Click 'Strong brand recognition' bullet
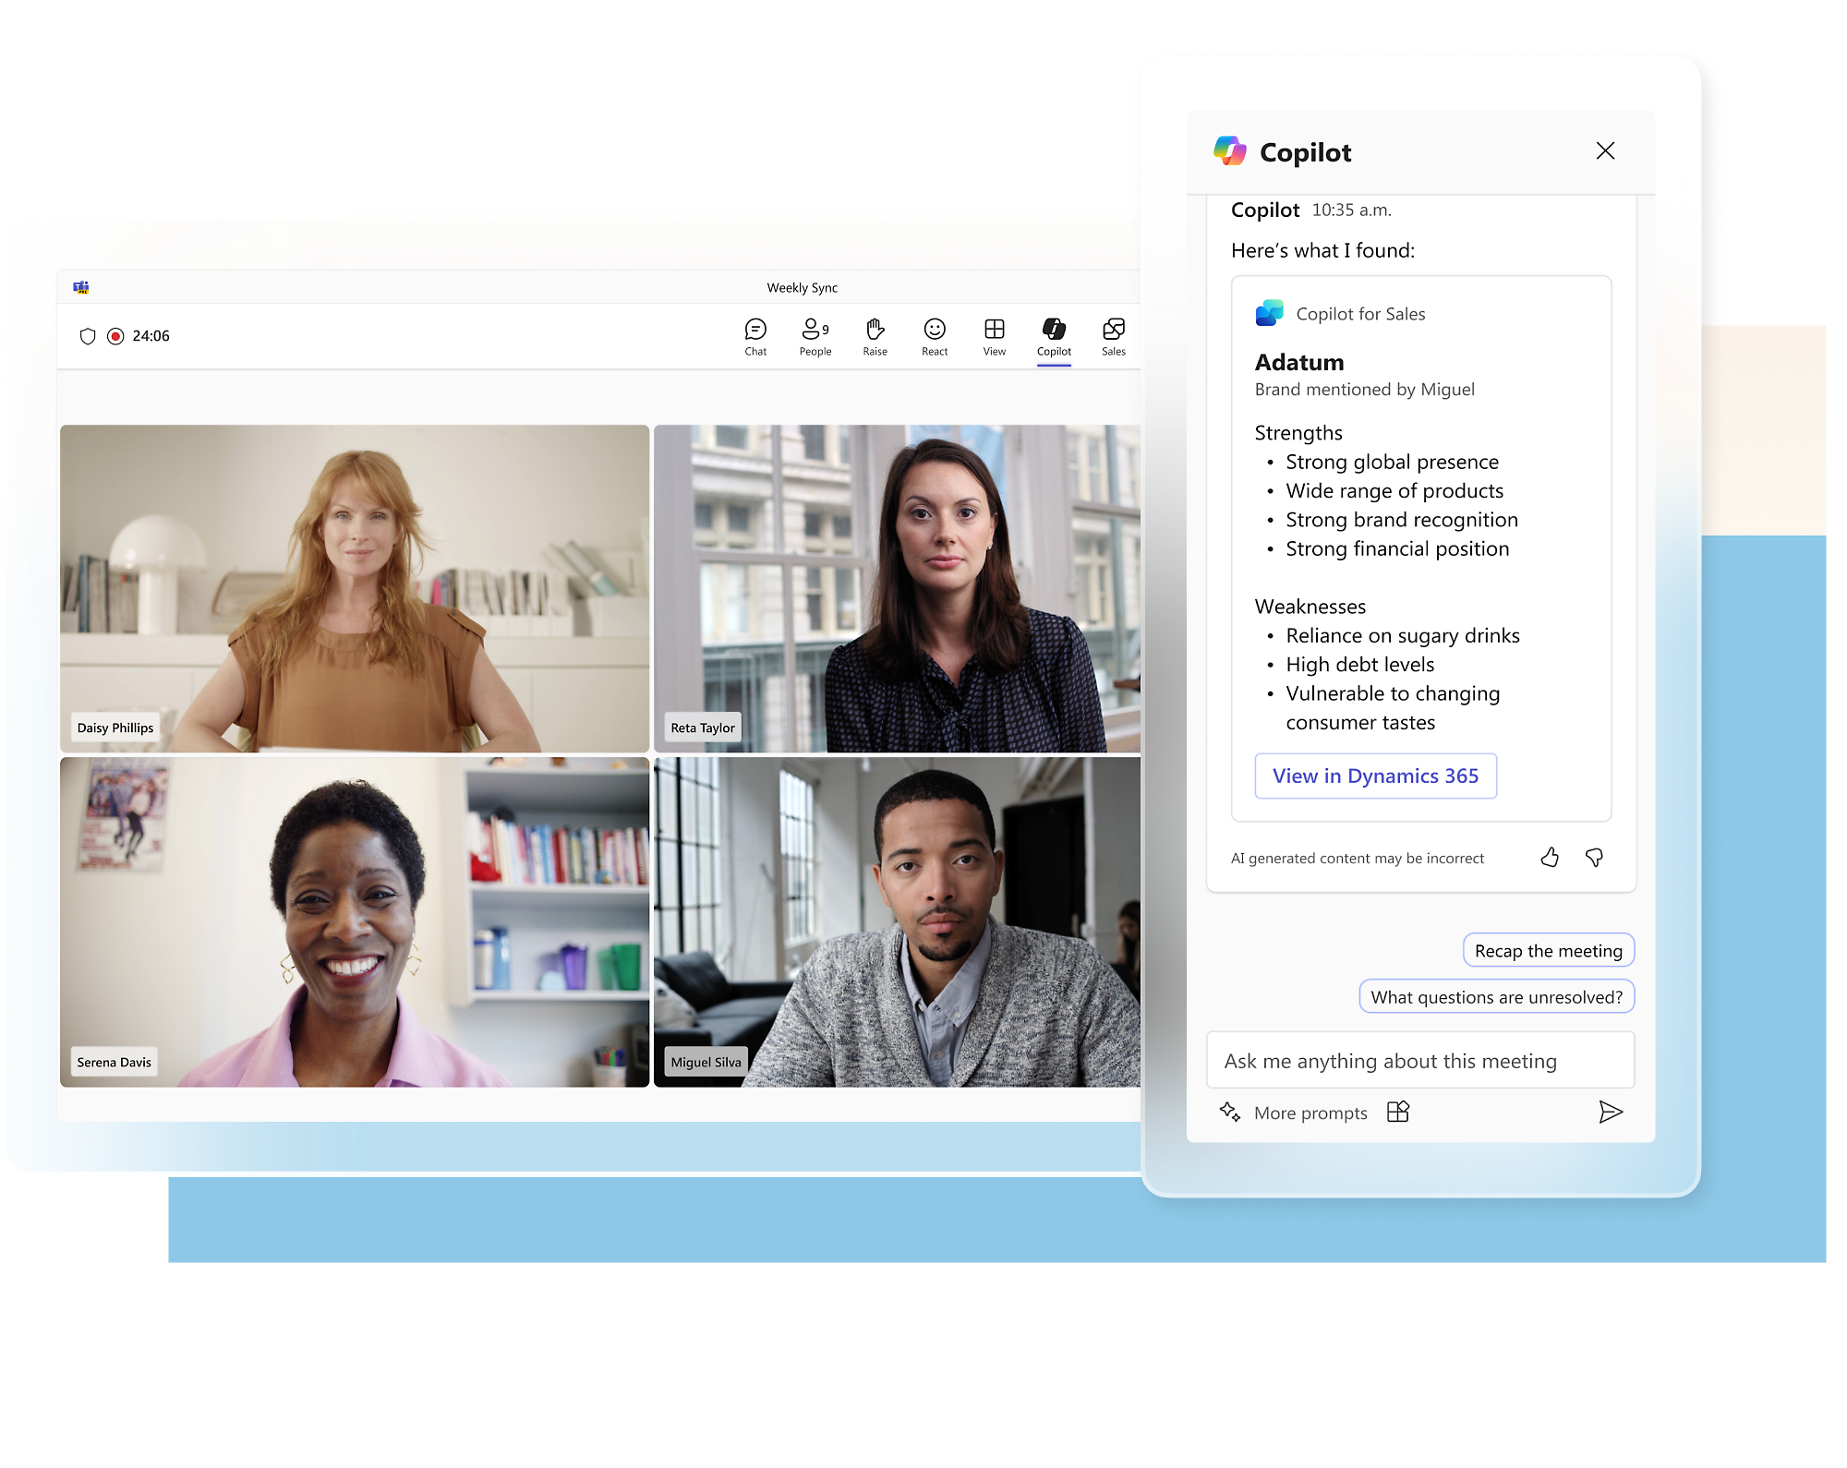The height and width of the screenshot is (1468, 1847). click(1402, 520)
